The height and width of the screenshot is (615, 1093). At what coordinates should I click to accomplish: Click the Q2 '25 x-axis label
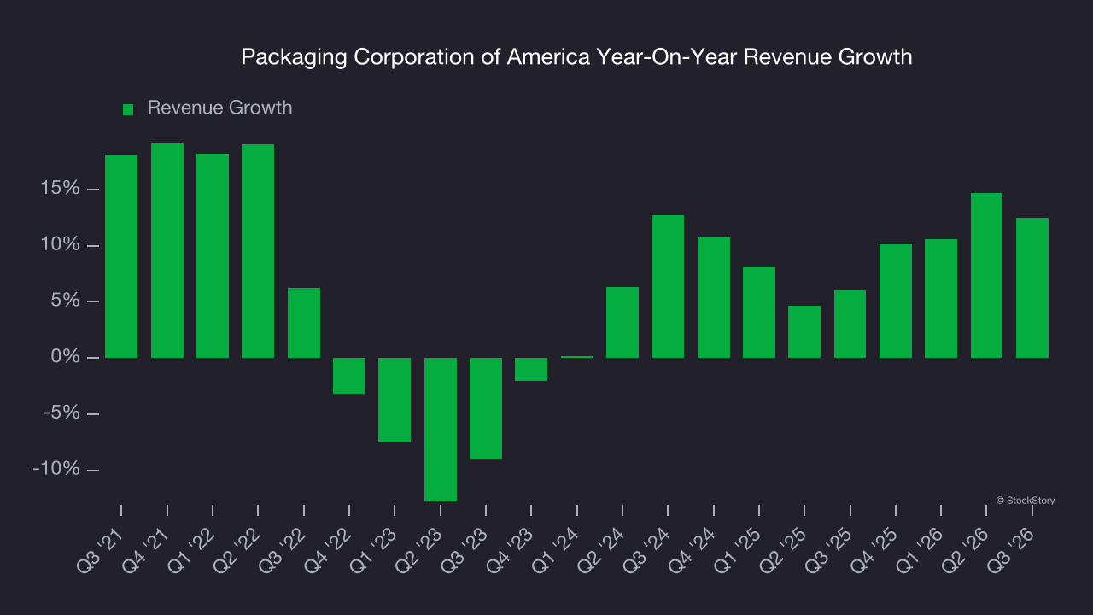pyautogui.click(x=782, y=551)
